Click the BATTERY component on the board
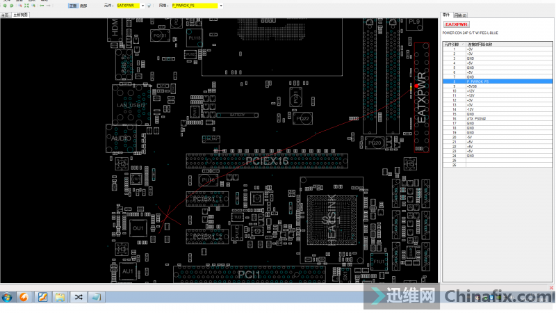The height and width of the screenshot is (313, 556). [237, 115]
